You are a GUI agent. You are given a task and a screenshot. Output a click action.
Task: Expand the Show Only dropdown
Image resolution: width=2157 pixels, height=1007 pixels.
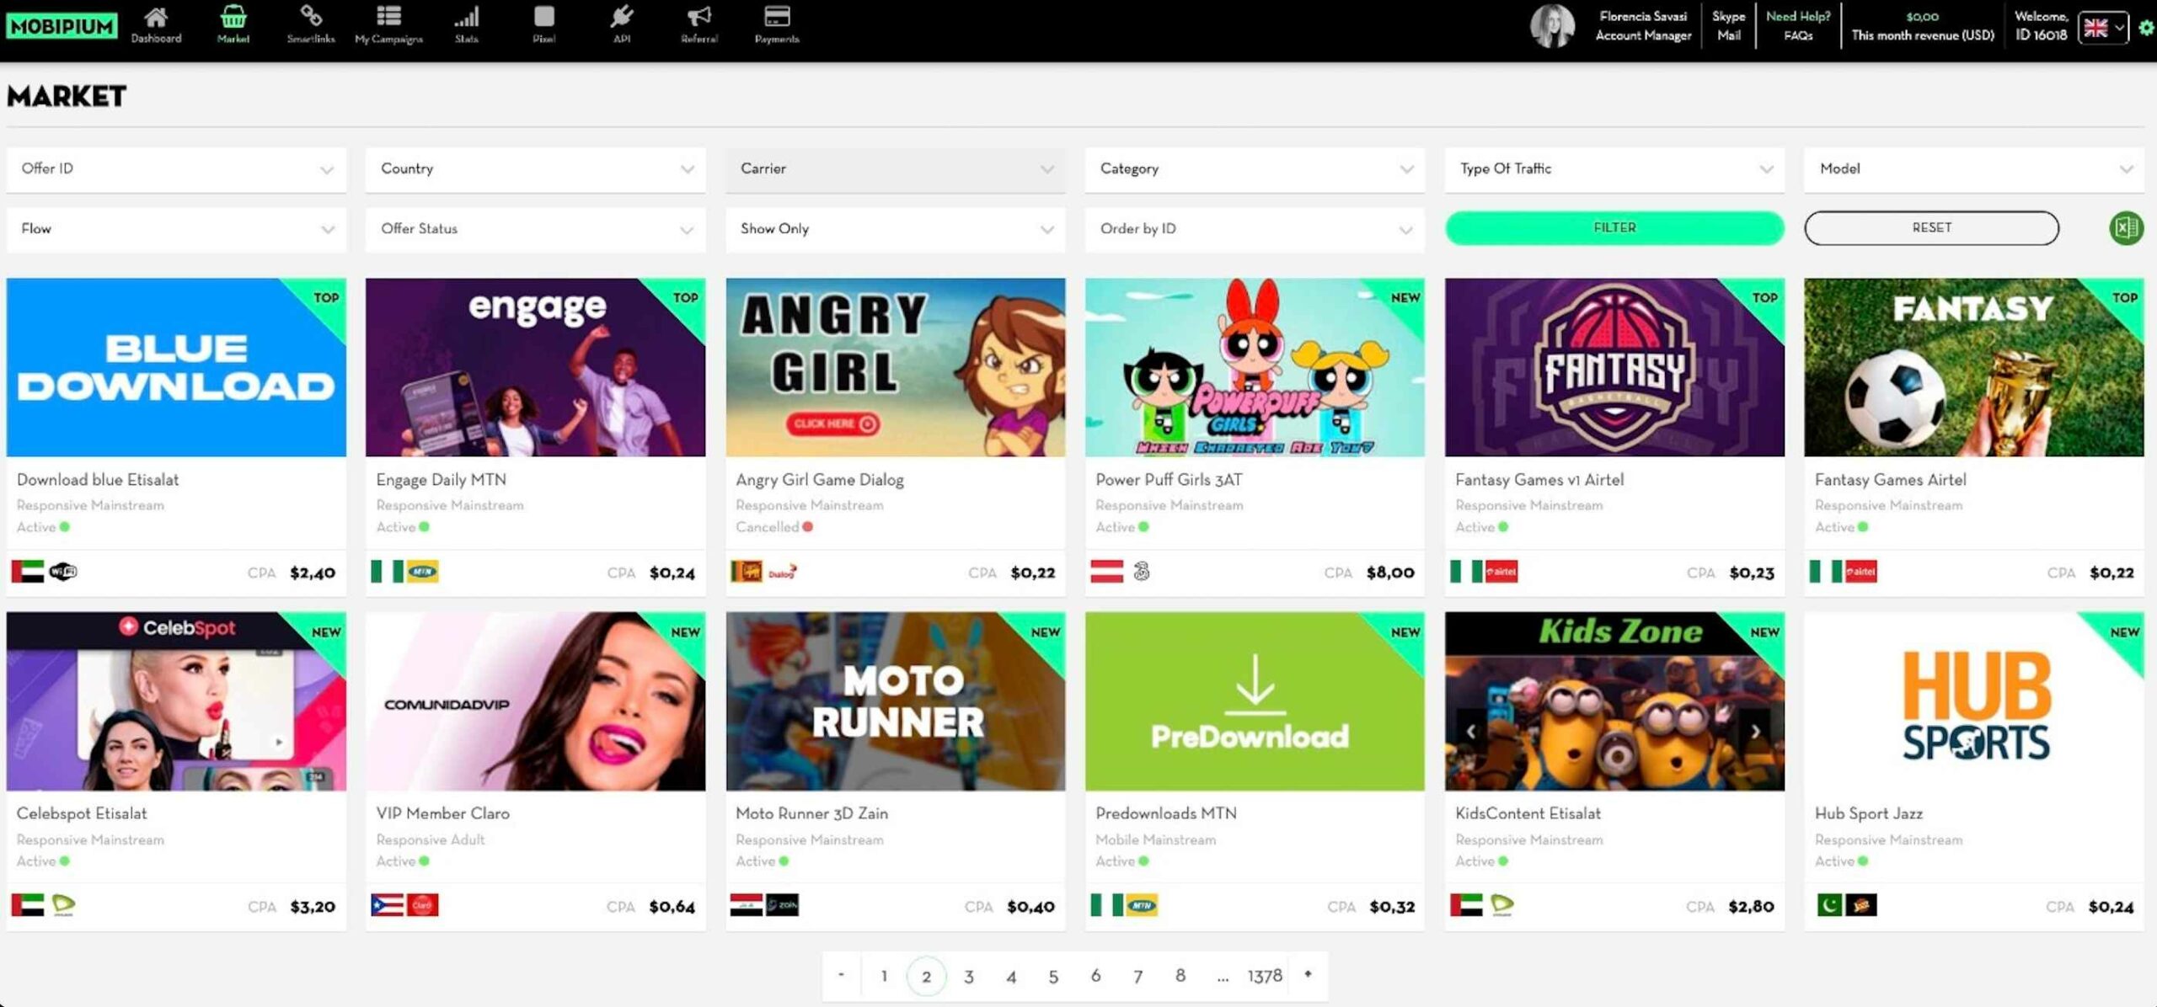click(895, 229)
